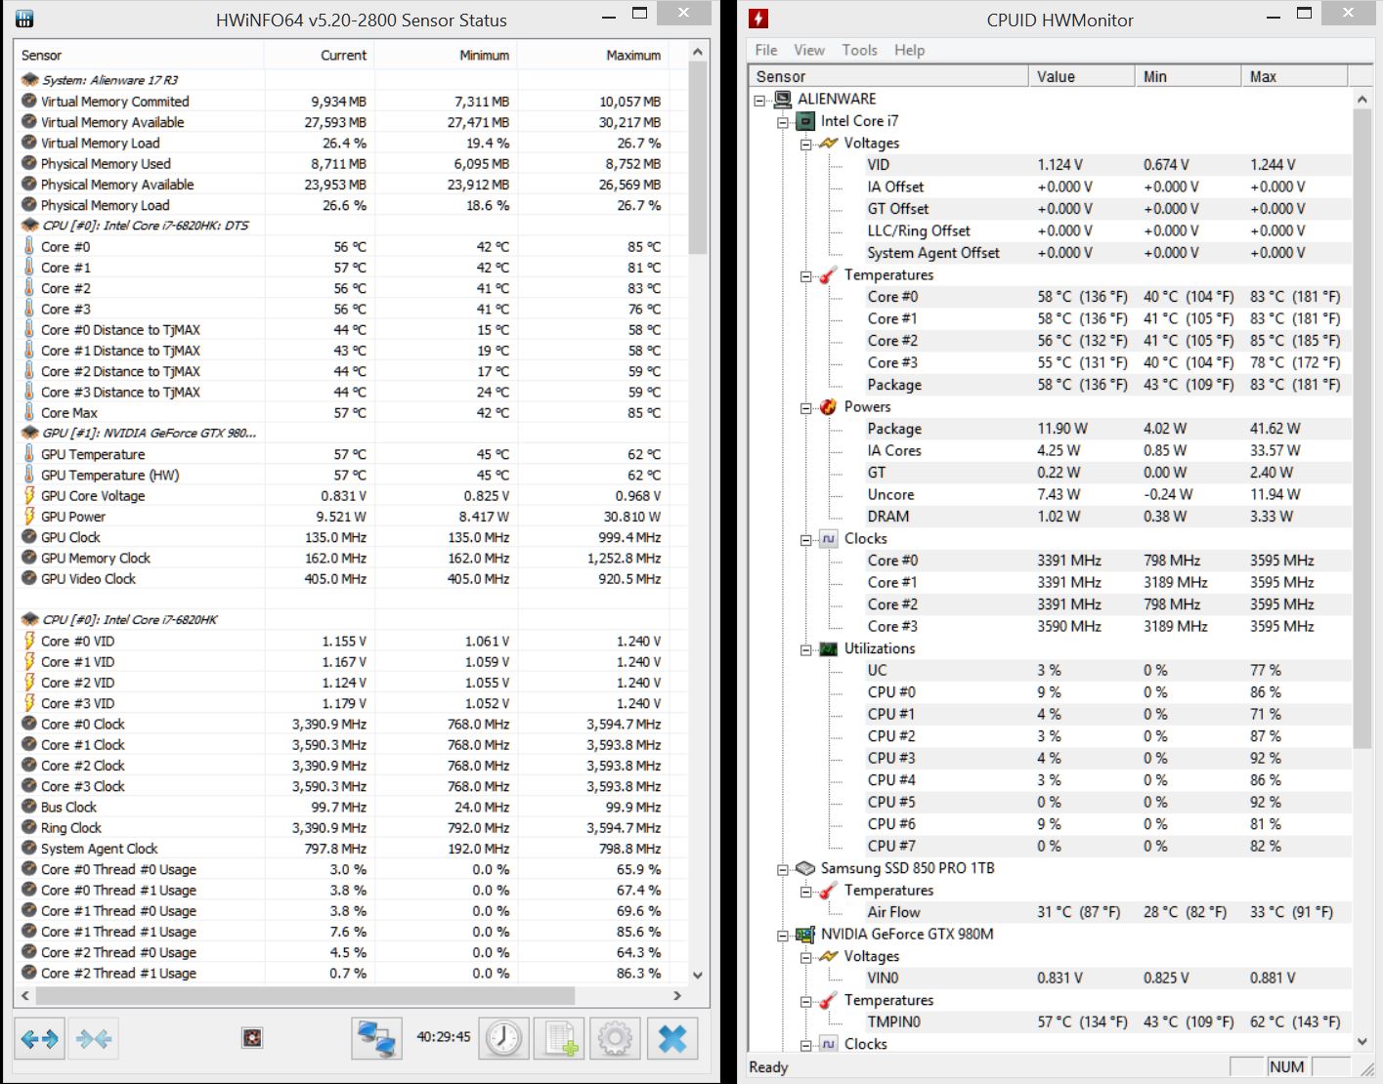Click the clock icon beside Bus Clock
The width and height of the screenshot is (1383, 1084).
(29, 808)
